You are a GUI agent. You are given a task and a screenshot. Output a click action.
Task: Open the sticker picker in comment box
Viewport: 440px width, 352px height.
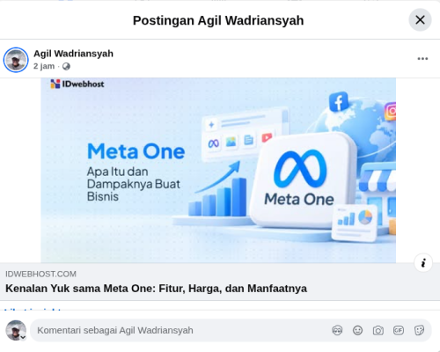coord(419,330)
